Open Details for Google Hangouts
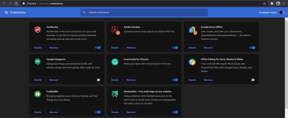This screenshot has height=118, width=288. point(38,80)
